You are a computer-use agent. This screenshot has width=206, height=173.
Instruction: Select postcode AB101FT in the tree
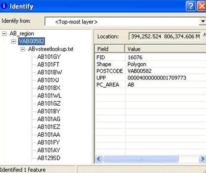[x=48, y=65]
